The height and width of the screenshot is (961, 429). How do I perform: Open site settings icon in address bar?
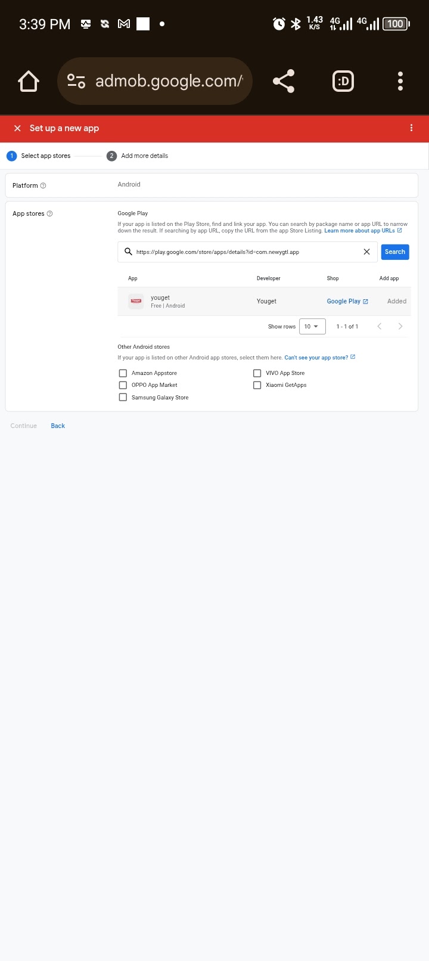click(76, 81)
